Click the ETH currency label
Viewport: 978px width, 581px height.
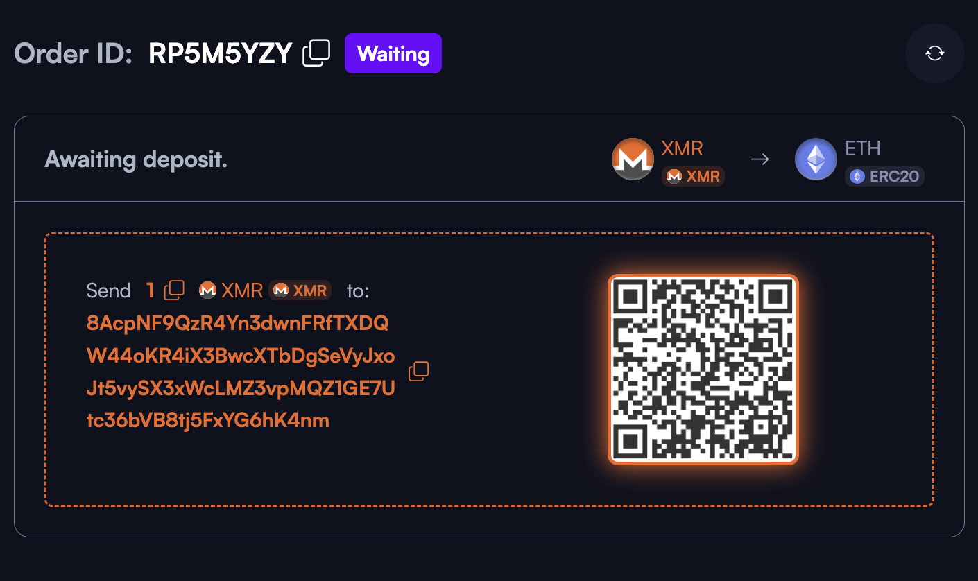(x=863, y=148)
